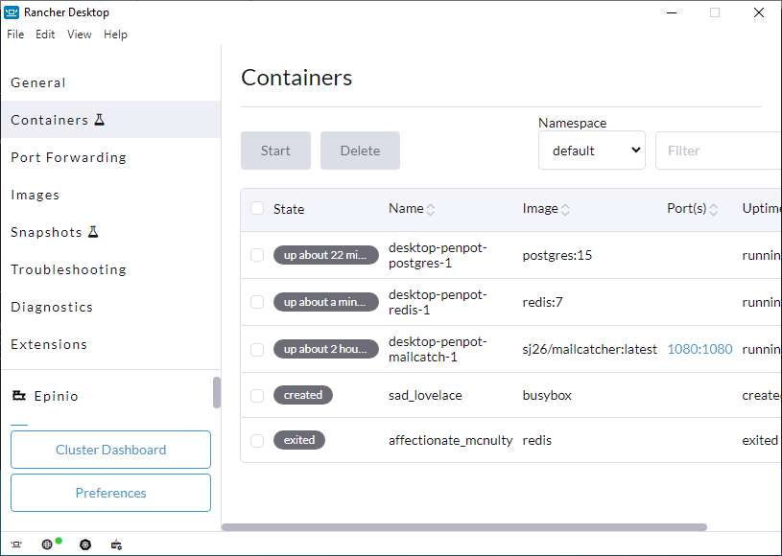This screenshot has width=782, height=556.
Task: Open the Help menu
Action: pos(115,35)
